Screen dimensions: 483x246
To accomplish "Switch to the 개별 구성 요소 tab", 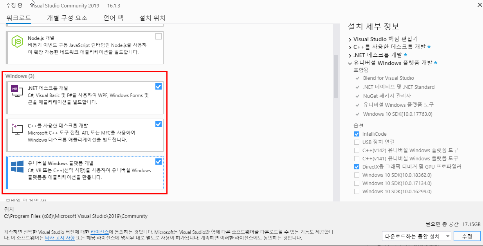I will click(x=67, y=18).
